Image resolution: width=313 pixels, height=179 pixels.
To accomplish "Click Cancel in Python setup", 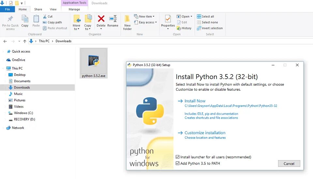I will point(289,163).
